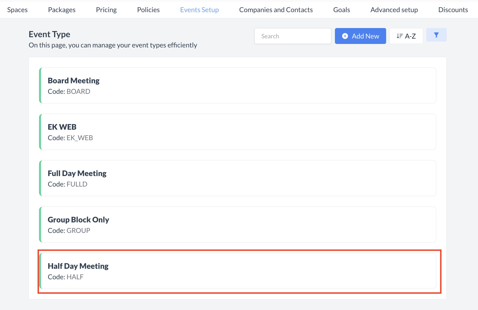Image resolution: width=478 pixels, height=310 pixels.
Task: Select the Half Day Meeting card
Action: point(237,271)
